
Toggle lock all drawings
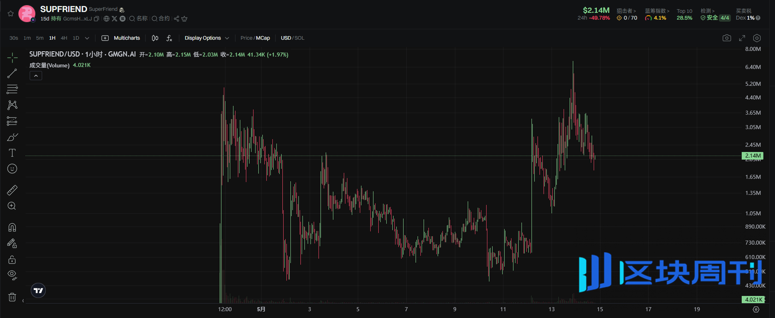[12, 259]
